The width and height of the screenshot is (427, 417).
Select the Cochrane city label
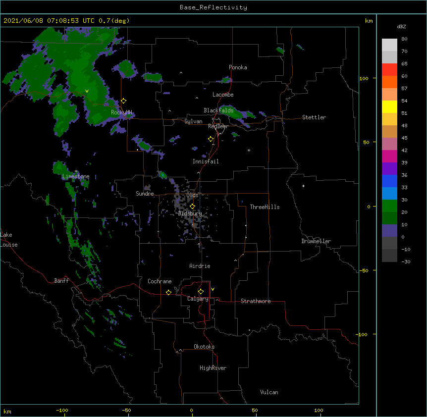tap(160, 281)
